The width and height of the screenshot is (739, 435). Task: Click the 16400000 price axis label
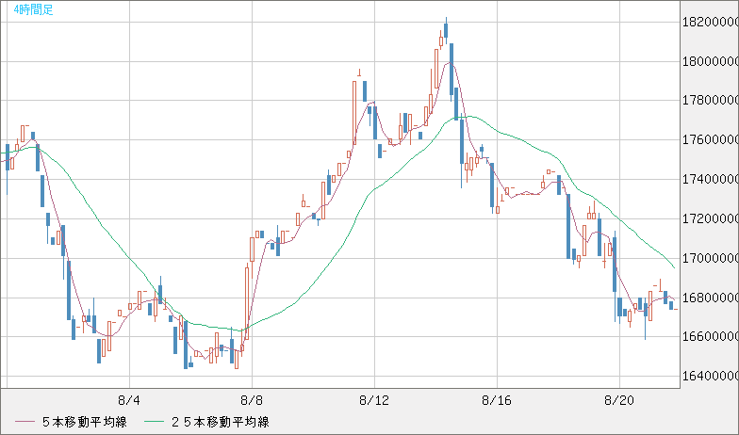(x=711, y=376)
